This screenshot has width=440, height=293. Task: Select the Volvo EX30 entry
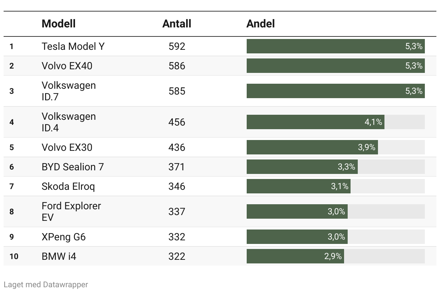coord(67,147)
